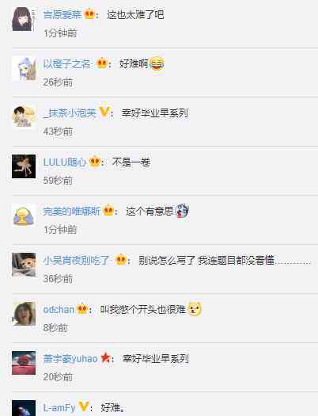Screen dimensions: 318x416
Task: Click the doge emoji in odchan's comment
Action: (x=195, y=309)
